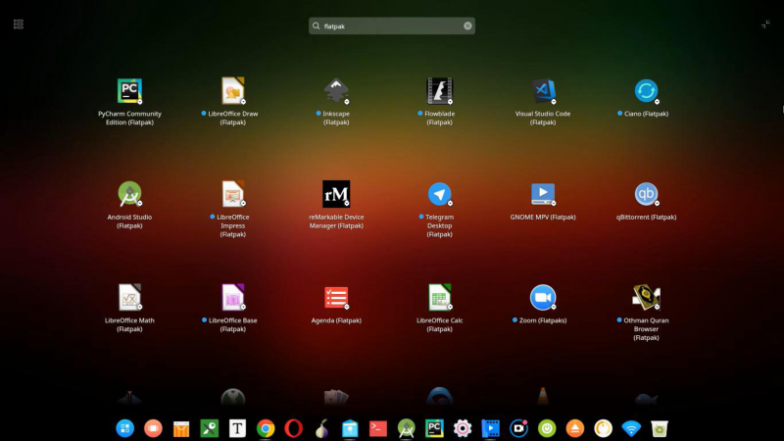784x441 pixels.
Task: Open Android Studio (Flatpak) in launcher grid
Action: pos(129,194)
